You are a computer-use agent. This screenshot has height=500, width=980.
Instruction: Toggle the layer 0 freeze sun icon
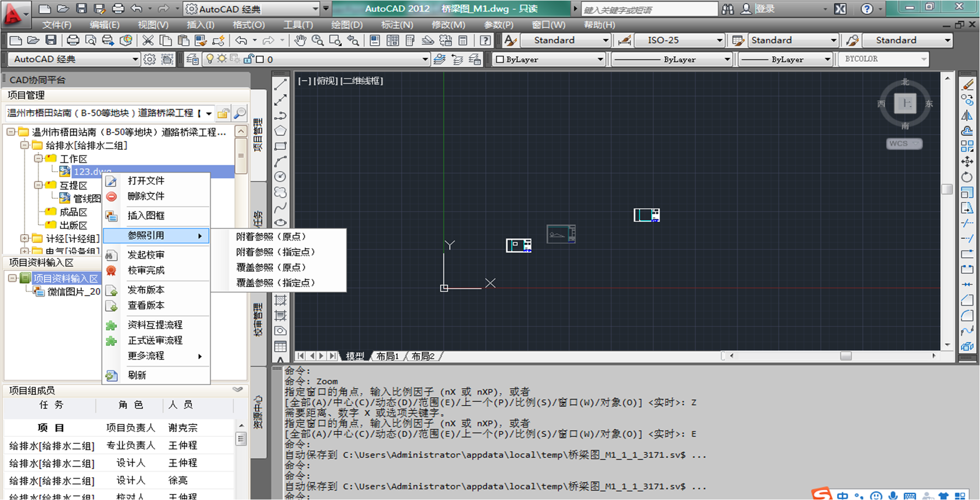(x=221, y=60)
